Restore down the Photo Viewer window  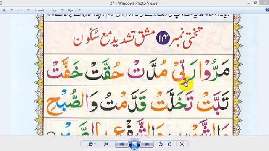pyautogui.click(x=256, y=3)
